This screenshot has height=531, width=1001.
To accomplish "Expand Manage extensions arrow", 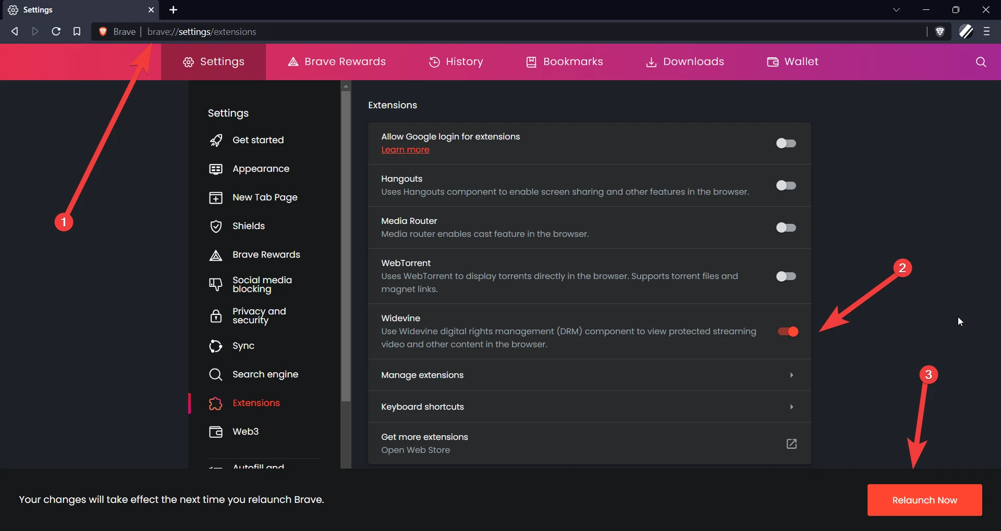I will point(791,375).
